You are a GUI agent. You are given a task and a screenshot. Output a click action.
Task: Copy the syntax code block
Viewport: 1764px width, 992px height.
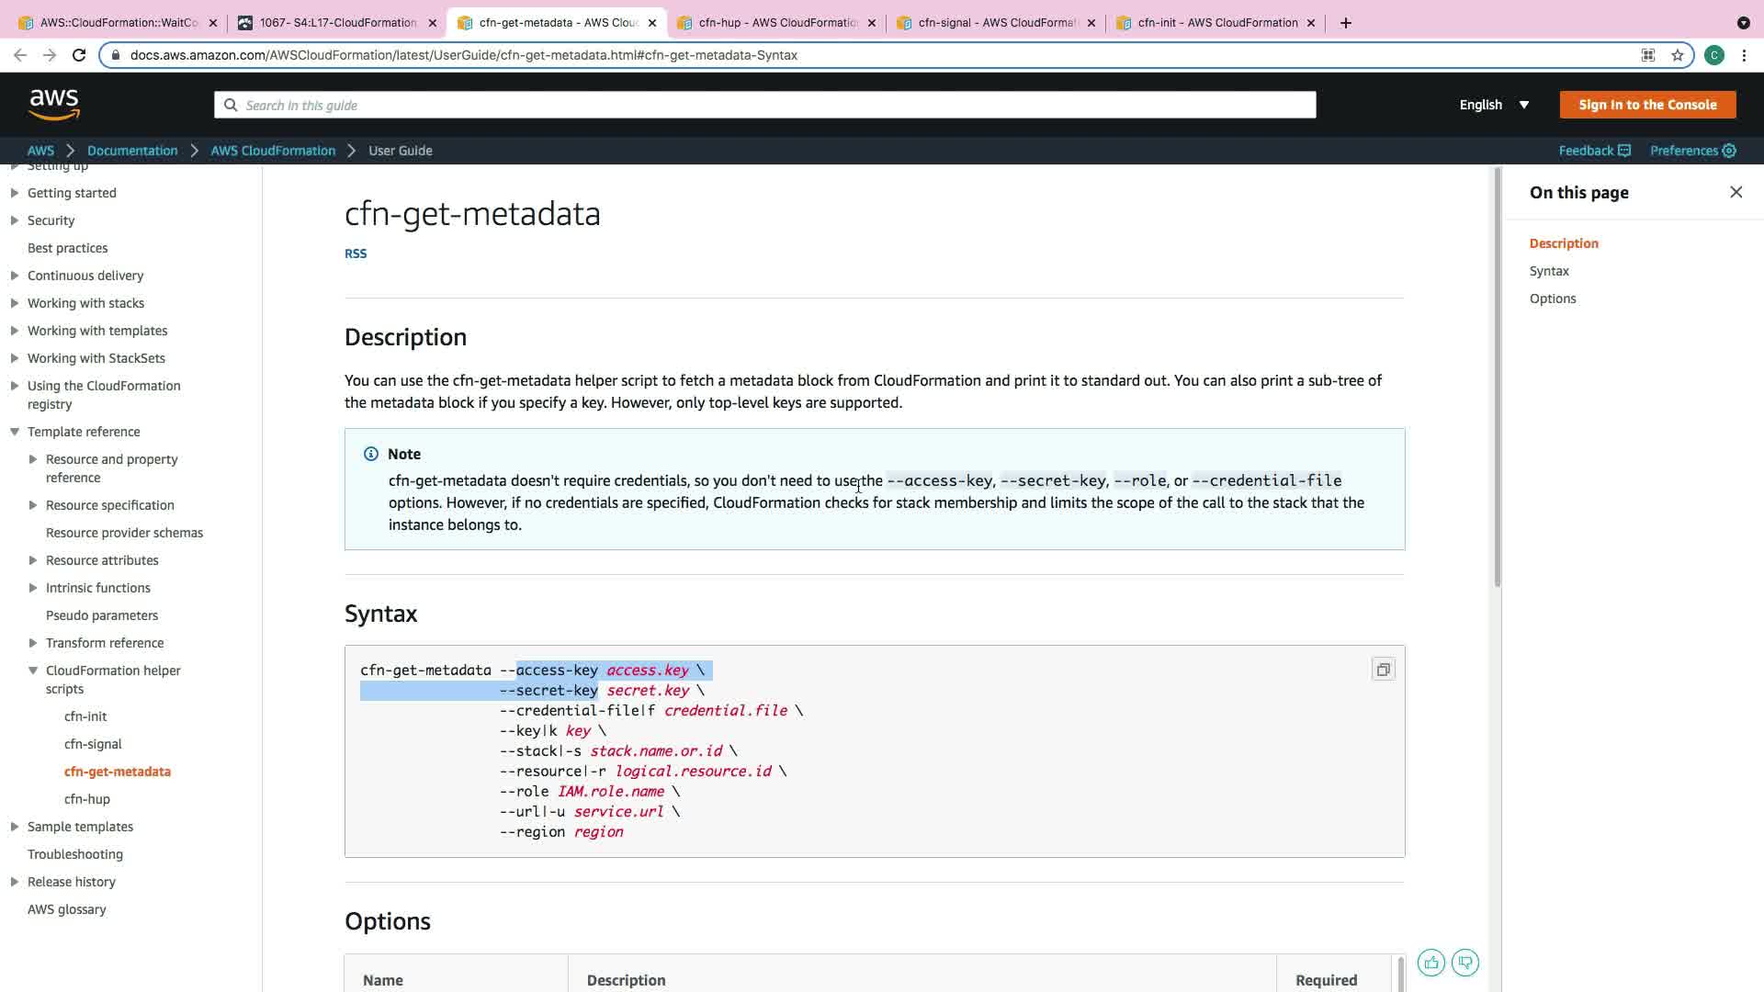tap(1383, 670)
